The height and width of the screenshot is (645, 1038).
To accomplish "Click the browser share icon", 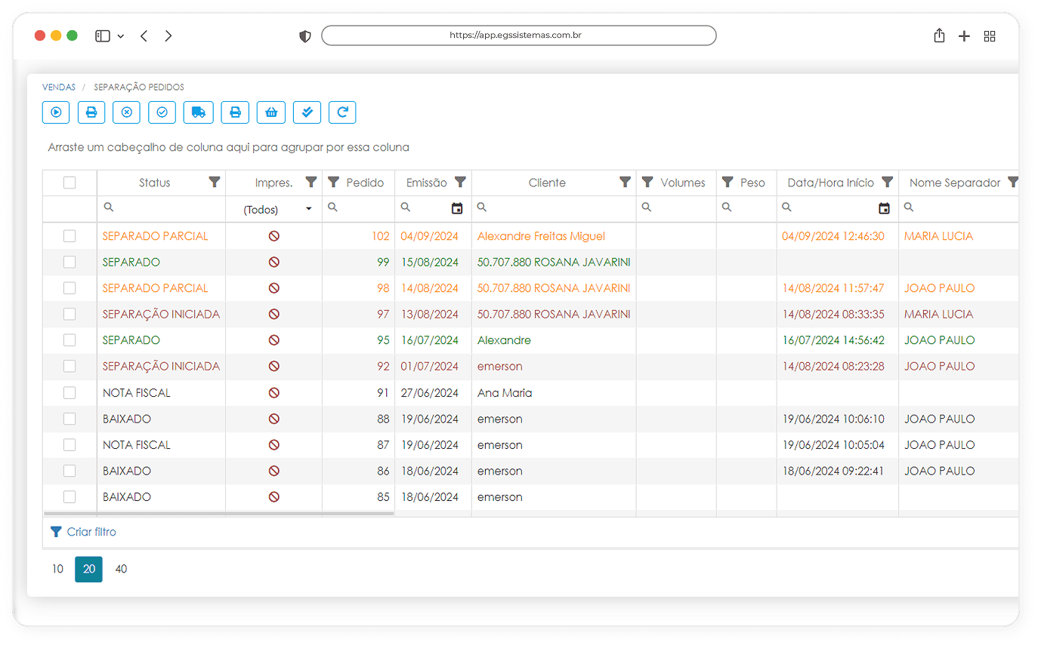I will click(939, 35).
